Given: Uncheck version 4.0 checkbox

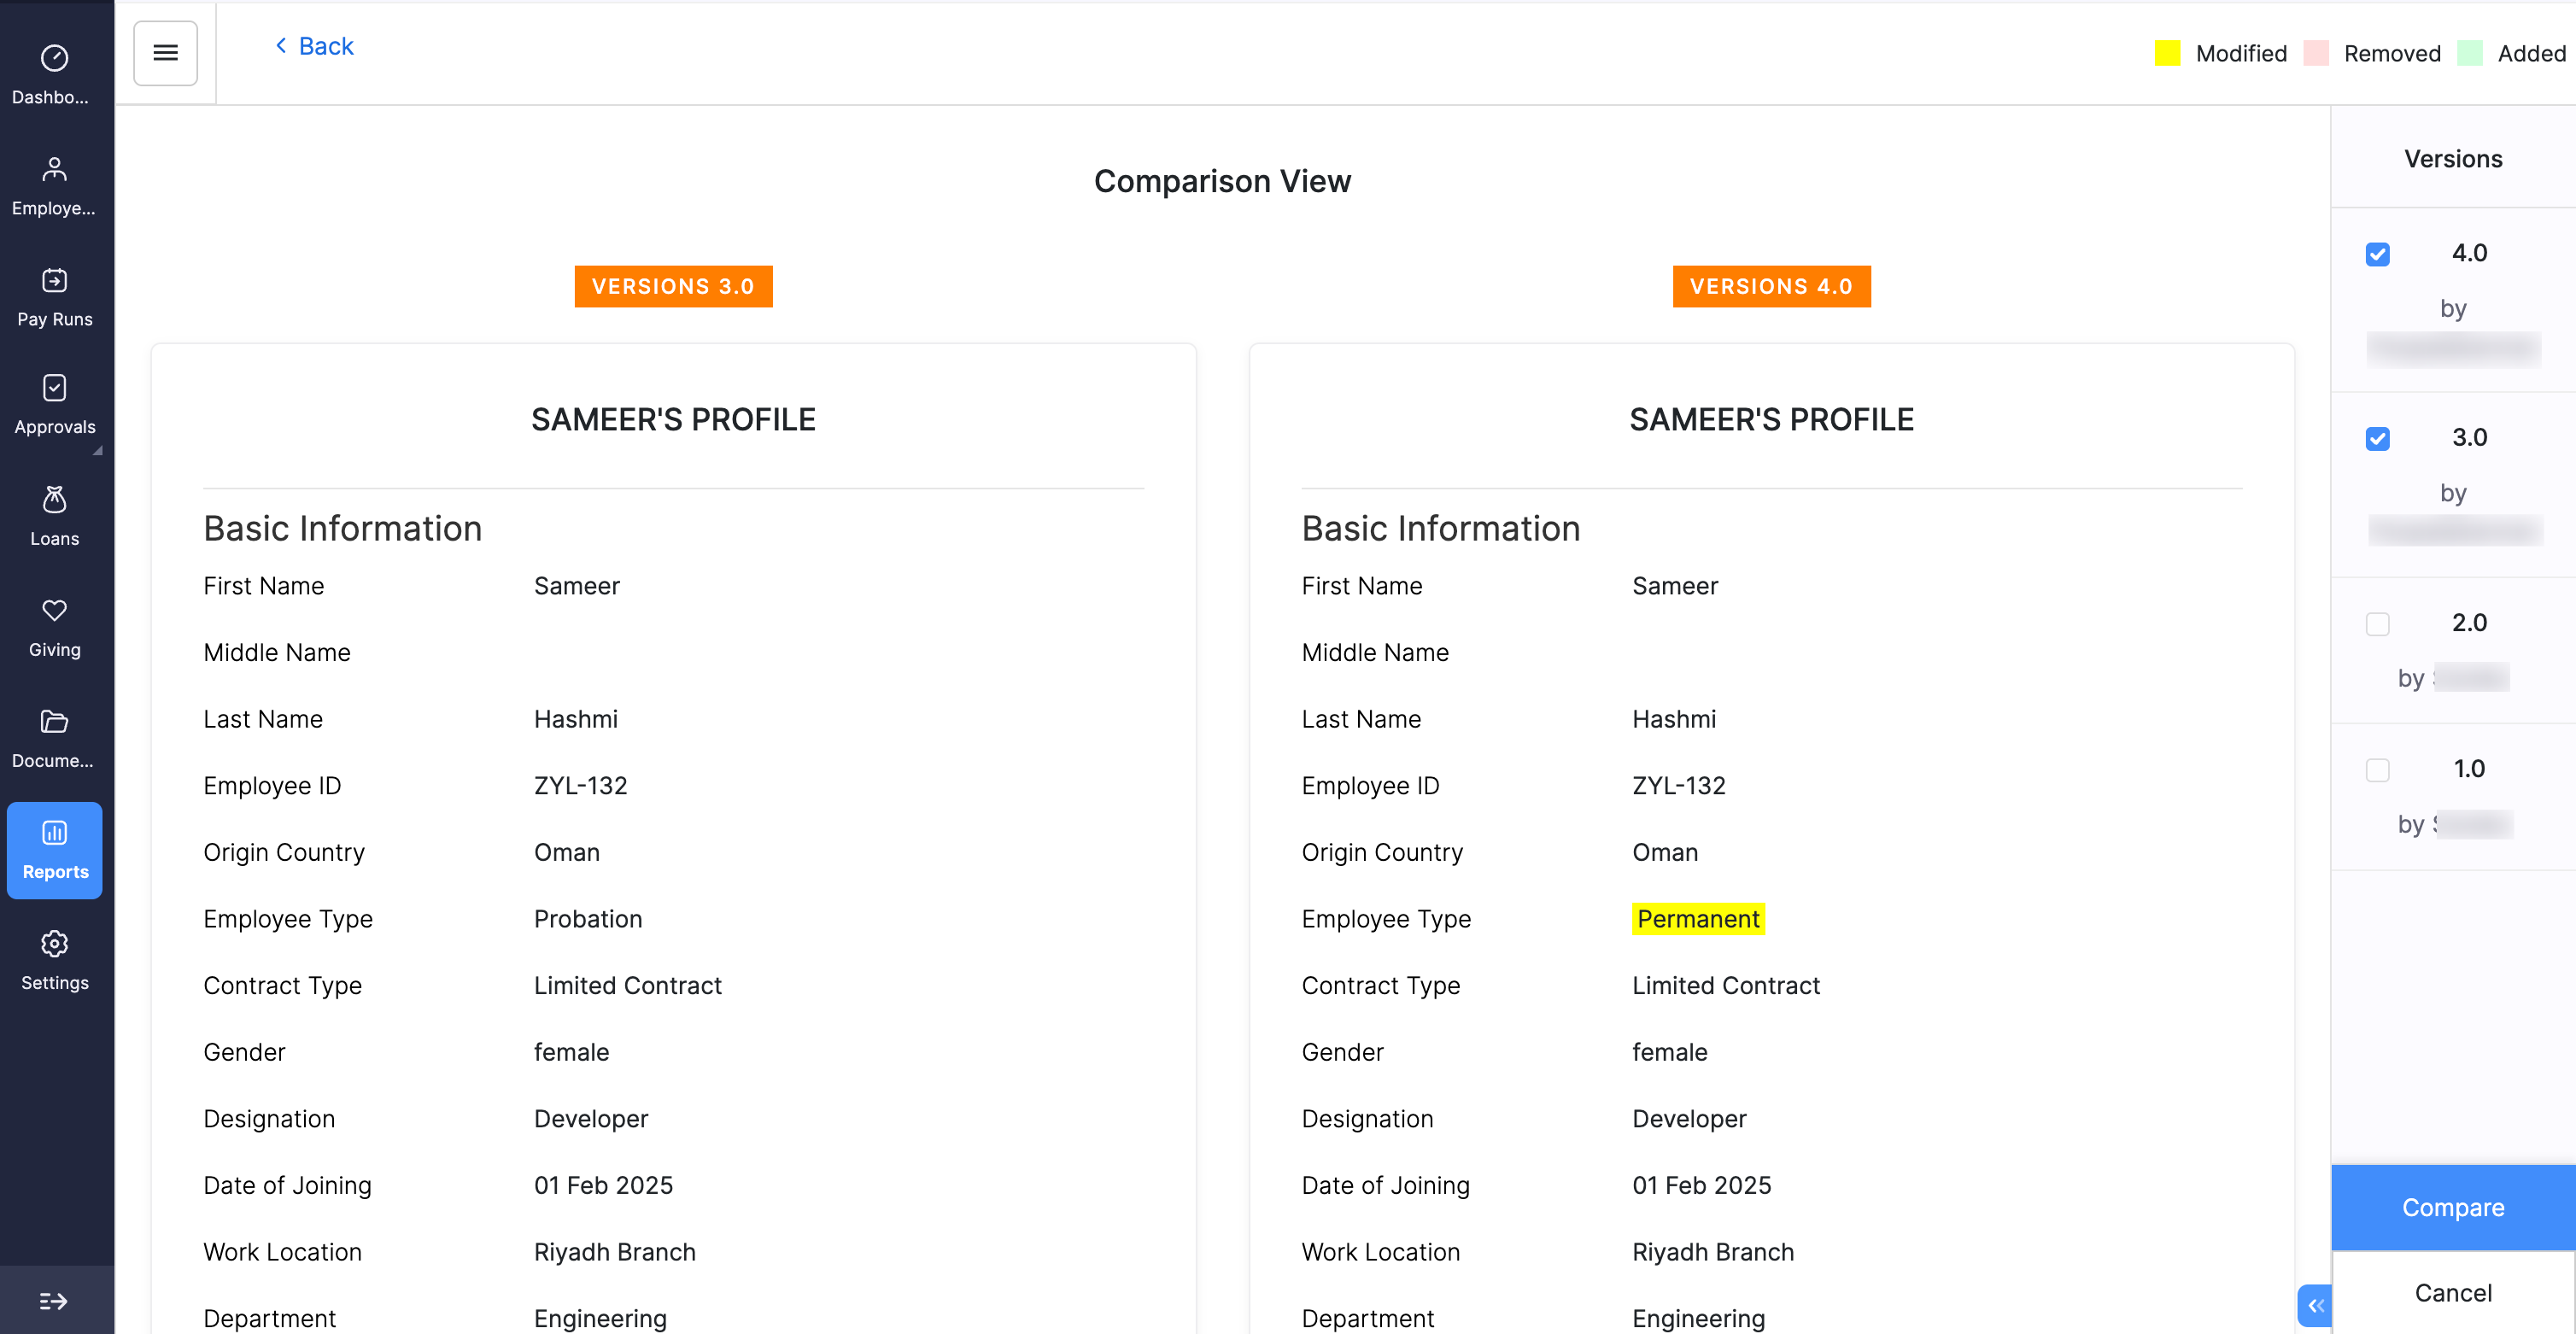Looking at the screenshot, I should [x=2377, y=254].
